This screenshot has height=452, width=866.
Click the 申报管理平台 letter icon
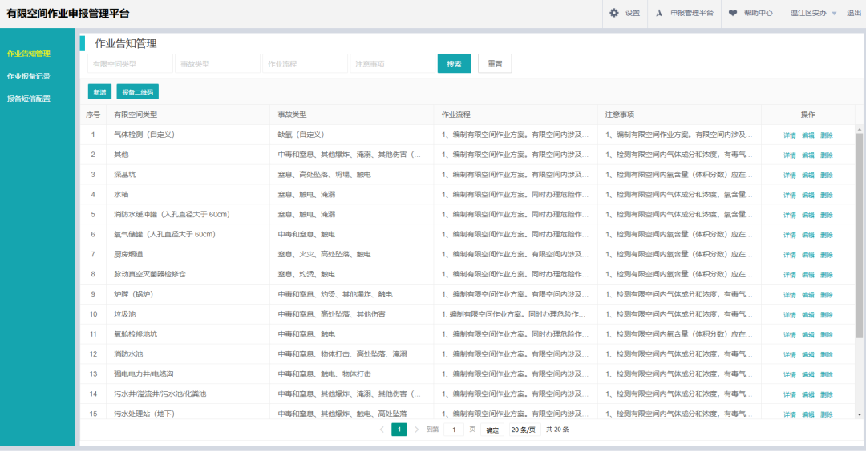tap(659, 13)
